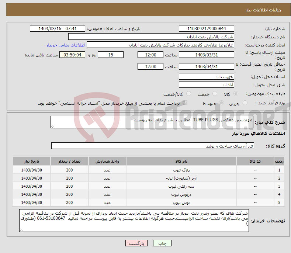Click the announcement date field 1403/03/16 - 07:41
The width and height of the screenshot is (291, 253).
pos(57,29)
